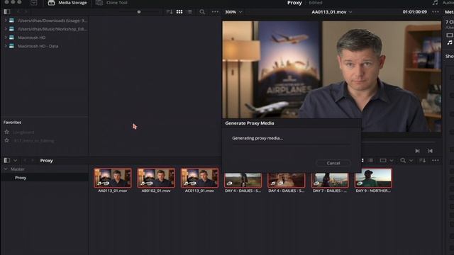Select the AB0102_01.mov clip thumbnail

[x=156, y=178]
